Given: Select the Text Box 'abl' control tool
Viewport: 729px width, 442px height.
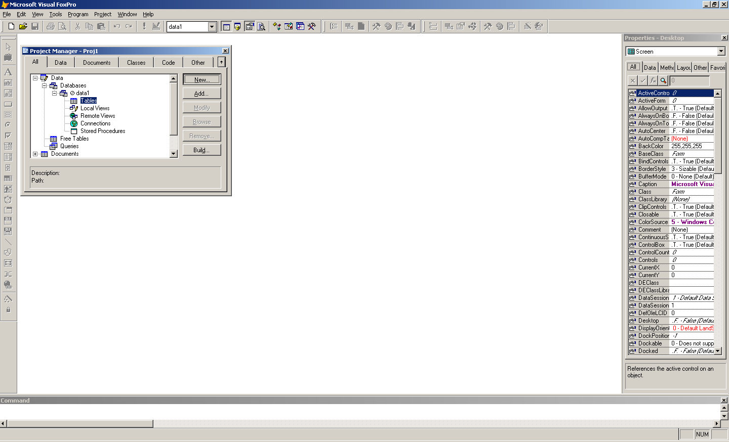Looking at the screenshot, I should (x=8, y=82).
